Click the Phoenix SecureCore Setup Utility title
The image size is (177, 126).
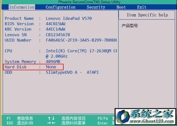[89, 2]
